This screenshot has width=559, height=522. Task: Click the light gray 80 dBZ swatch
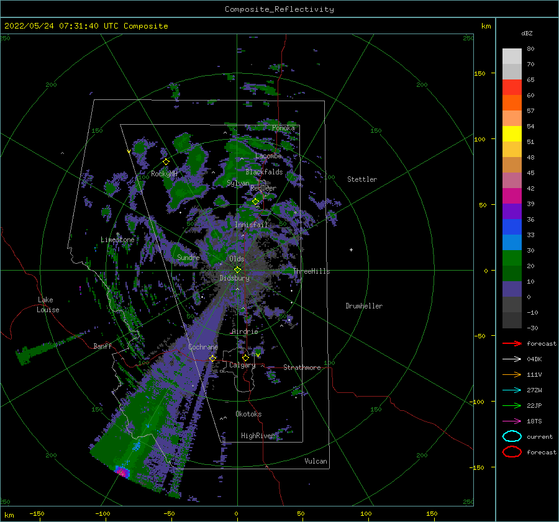click(x=512, y=56)
